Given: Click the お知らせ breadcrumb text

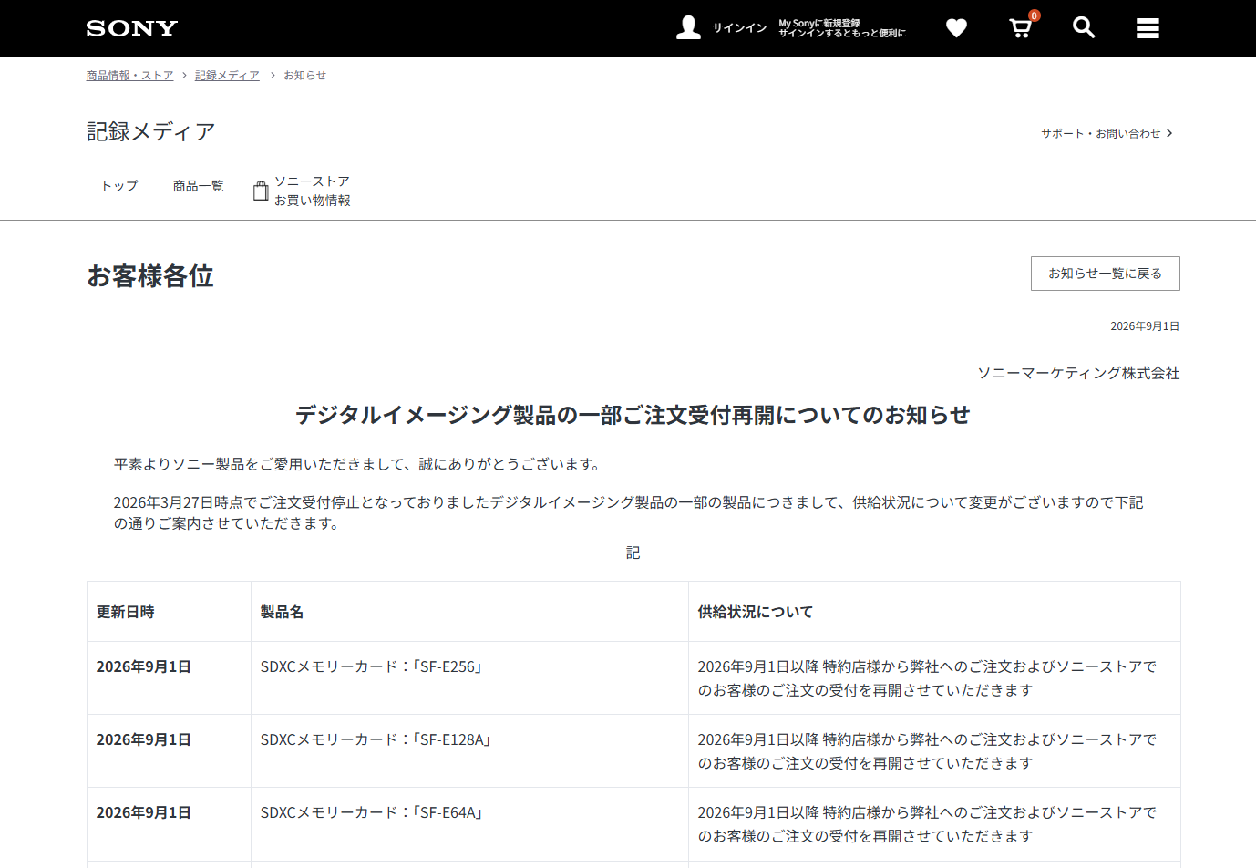Looking at the screenshot, I should [x=304, y=76].
